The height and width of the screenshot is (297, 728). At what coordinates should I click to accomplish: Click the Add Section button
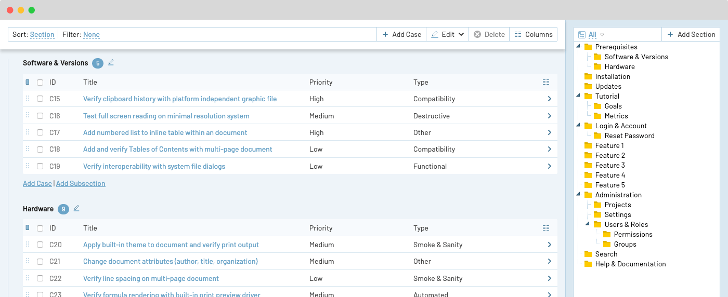[691, 34]
